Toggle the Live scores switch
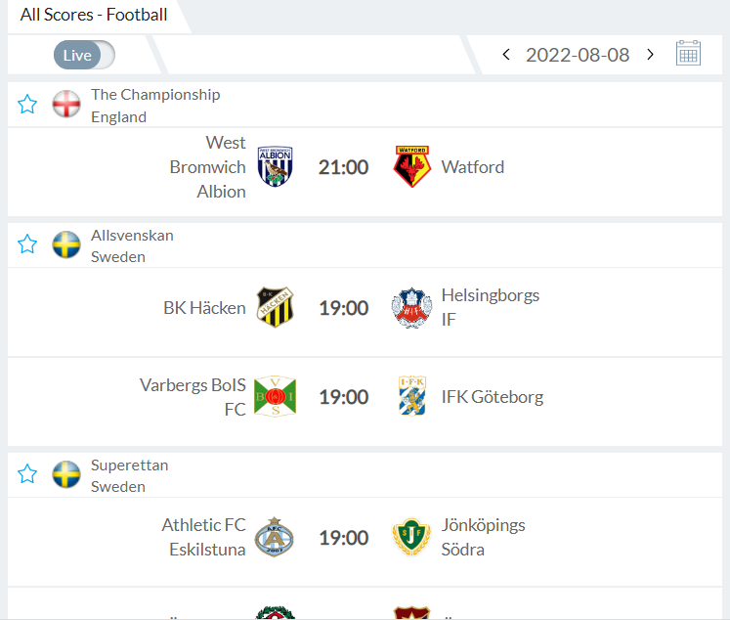 click(84, 55)
